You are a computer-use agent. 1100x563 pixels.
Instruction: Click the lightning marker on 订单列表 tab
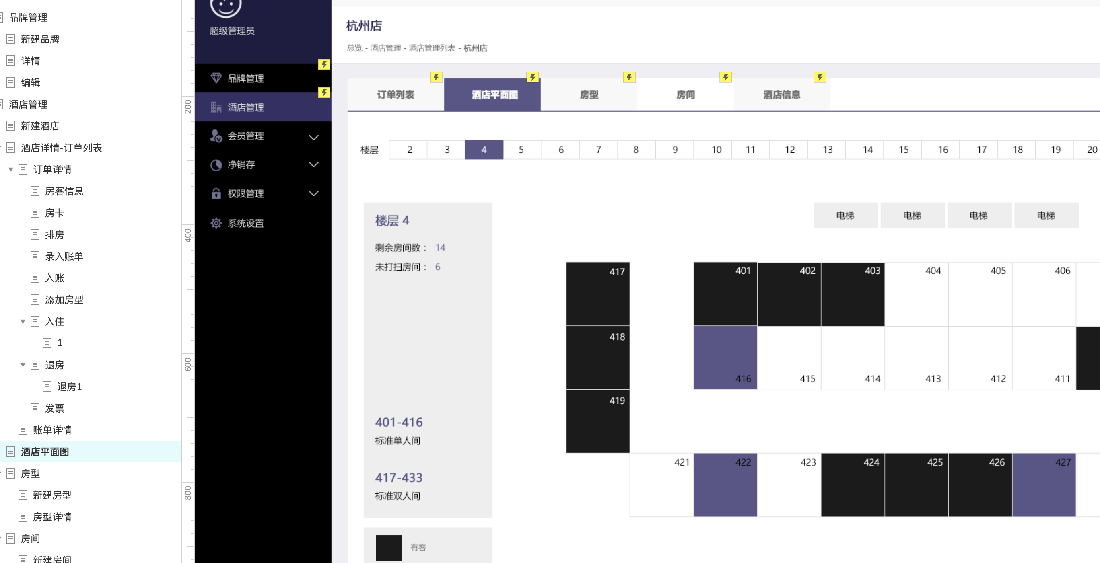pyautogui.click(x=436, y=77)
